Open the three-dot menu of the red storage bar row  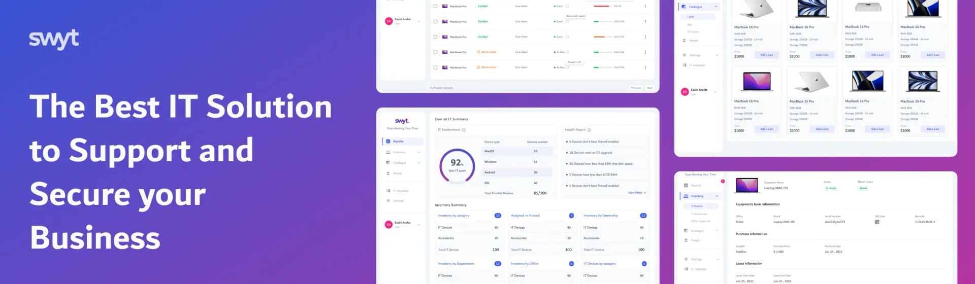(645, 6)
